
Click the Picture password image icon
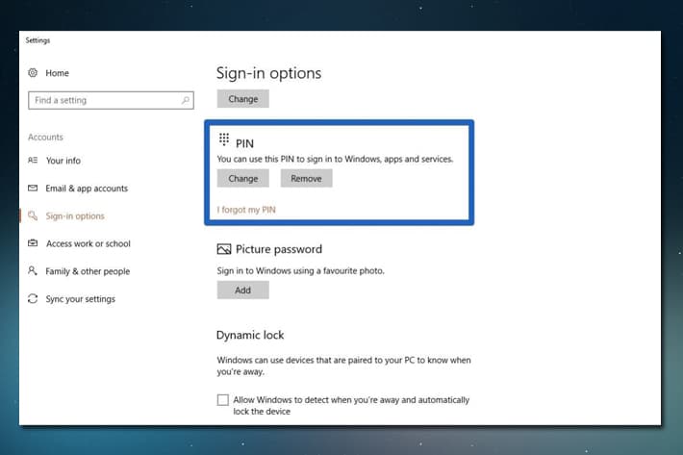224,249
